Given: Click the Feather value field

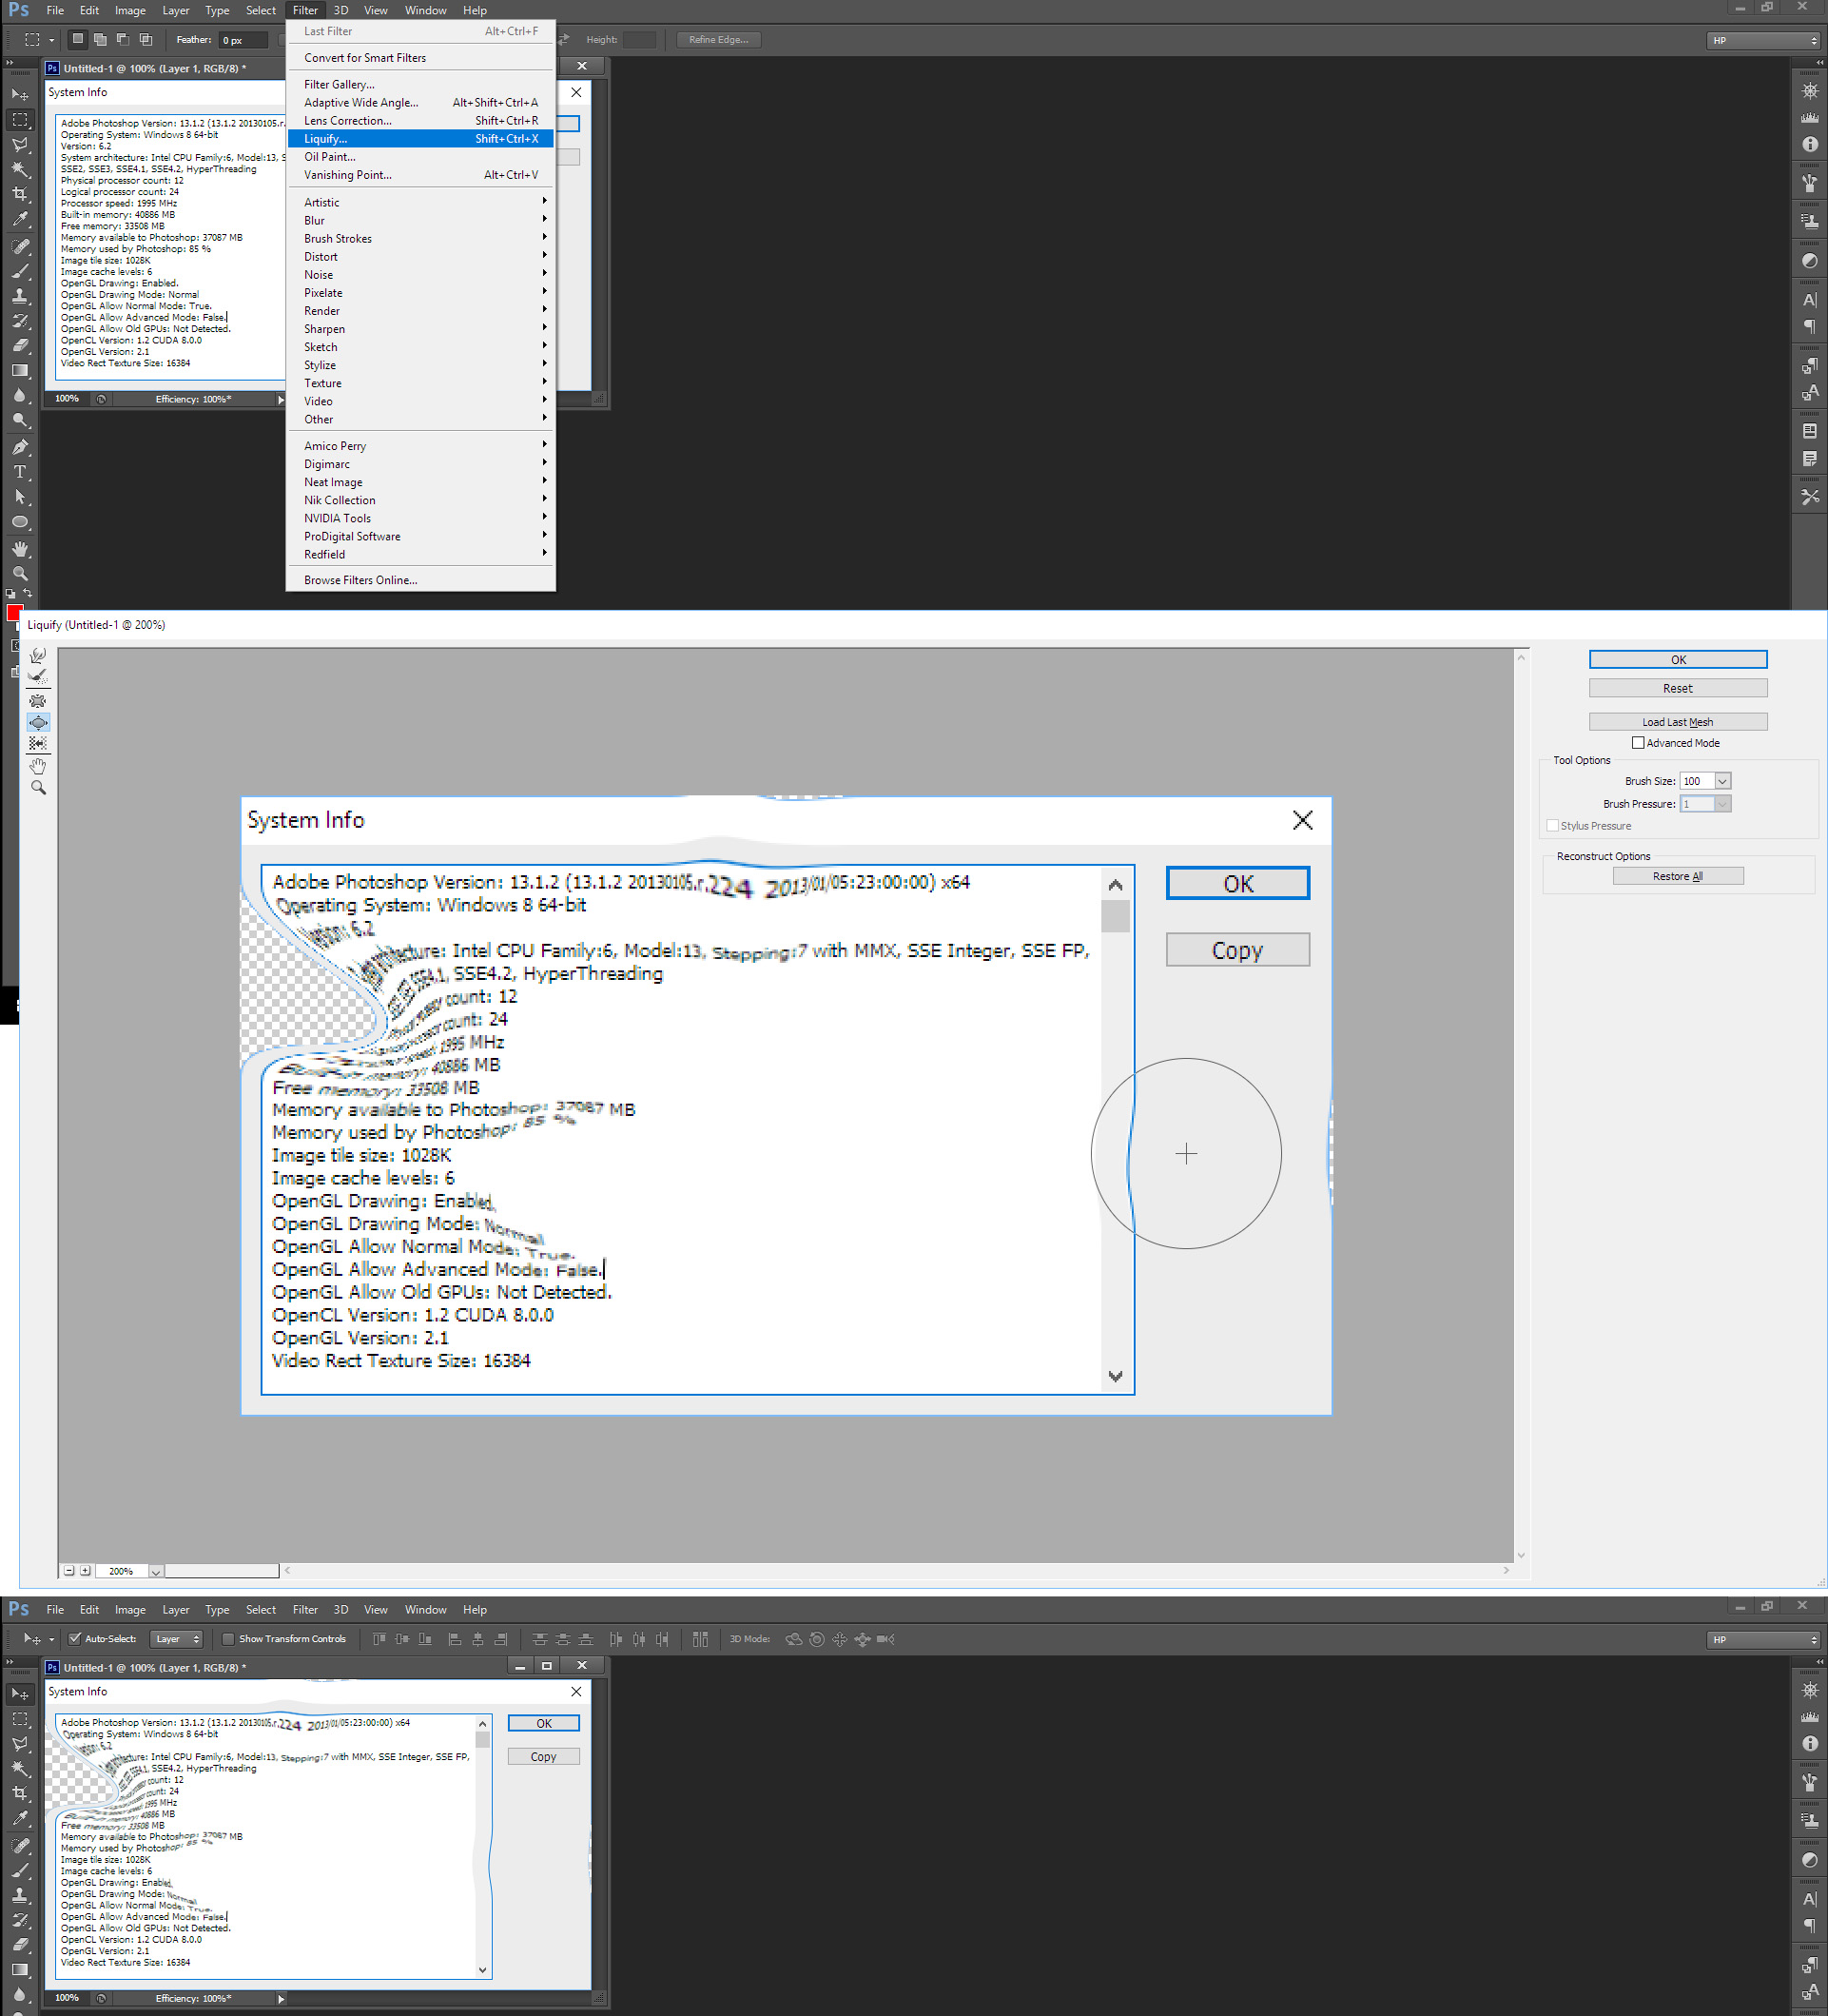Looking at the screenshot, I should 243,40.
